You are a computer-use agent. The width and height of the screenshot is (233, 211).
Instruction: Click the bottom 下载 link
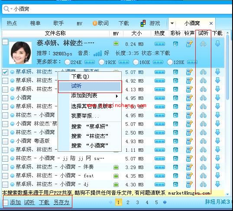(x=44, y=202)
